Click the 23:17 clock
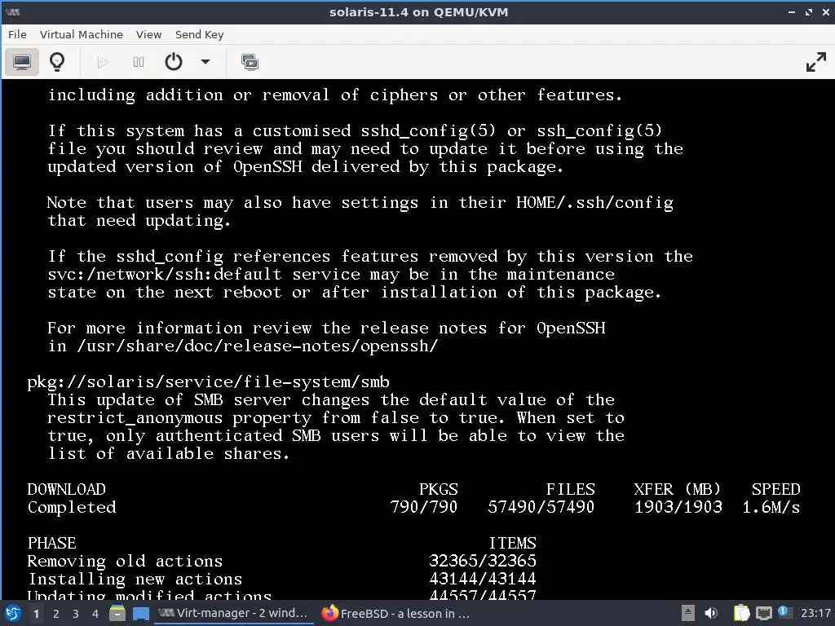The width and height of the screenshot is (835, 626). pyautogui.click(x=815, y=613)
